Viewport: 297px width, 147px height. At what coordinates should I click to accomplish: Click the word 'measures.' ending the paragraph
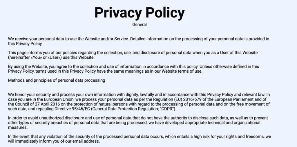[x=18, y=128]
